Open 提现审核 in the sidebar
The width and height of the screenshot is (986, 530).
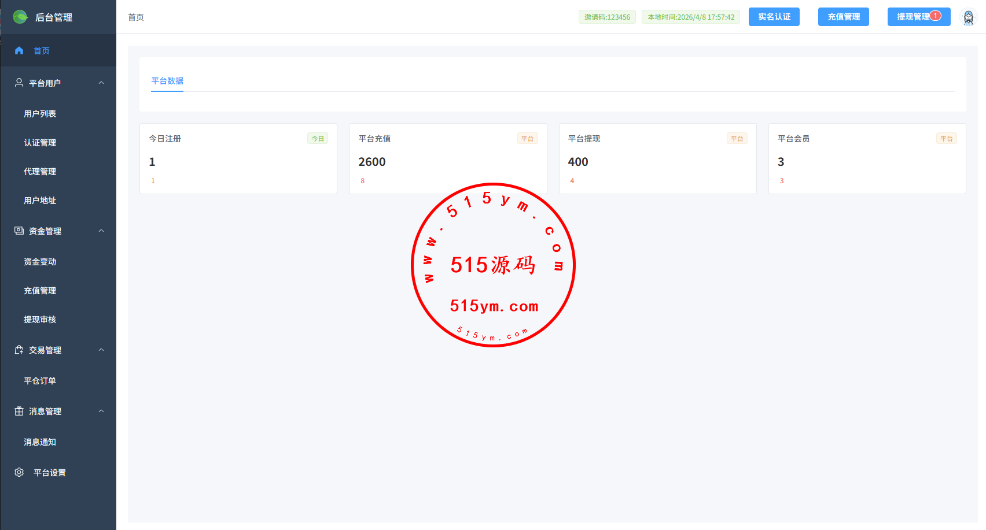click(40, 320)
